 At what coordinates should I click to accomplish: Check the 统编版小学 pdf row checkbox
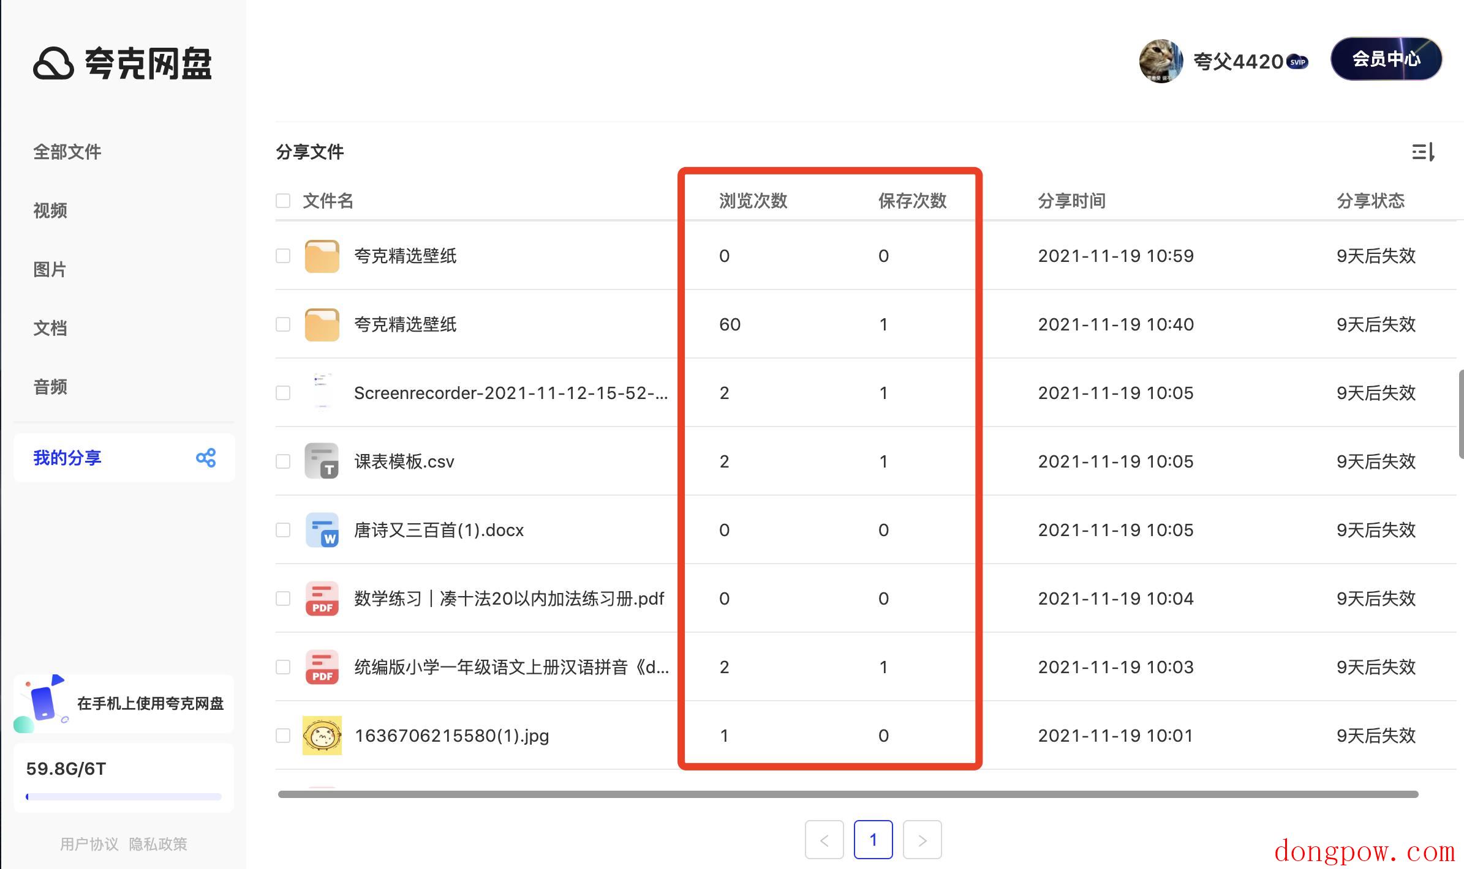[283, 667]
